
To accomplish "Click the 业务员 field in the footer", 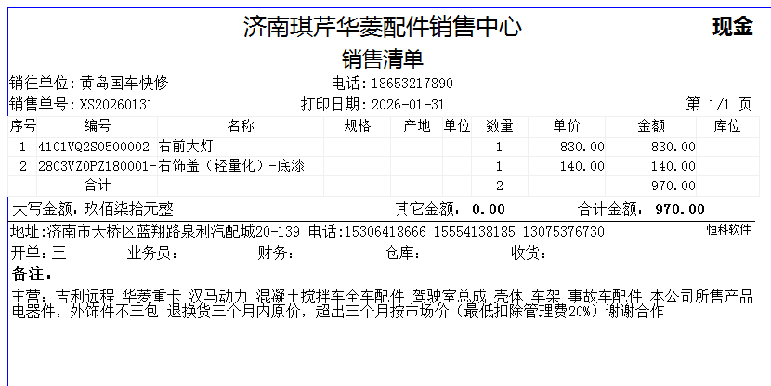I will click(152, 253).
